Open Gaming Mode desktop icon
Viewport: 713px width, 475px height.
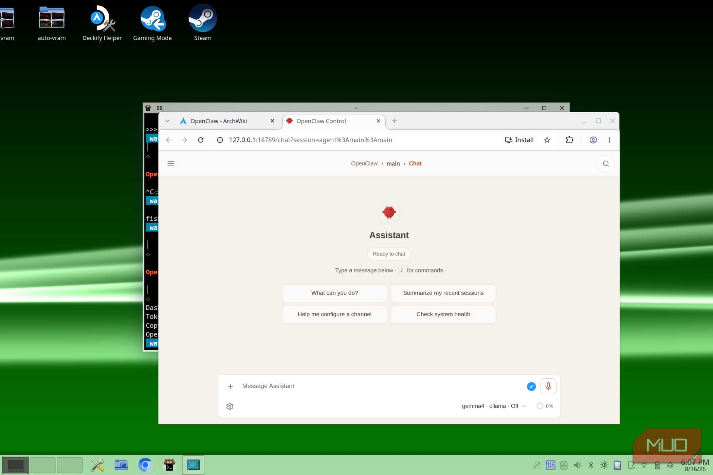152,23
